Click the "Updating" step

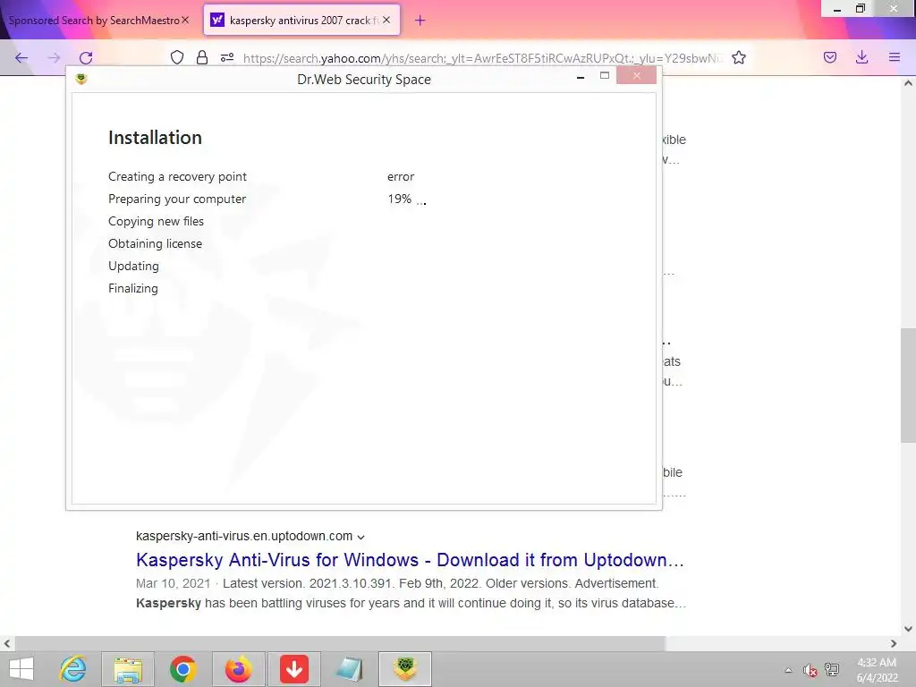tap(134, 267)
